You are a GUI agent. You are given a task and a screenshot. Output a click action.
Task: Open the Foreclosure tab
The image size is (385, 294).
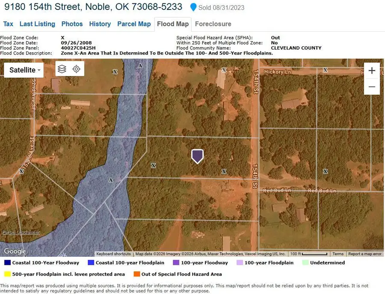pyautogui.click(x=213, y=24)
